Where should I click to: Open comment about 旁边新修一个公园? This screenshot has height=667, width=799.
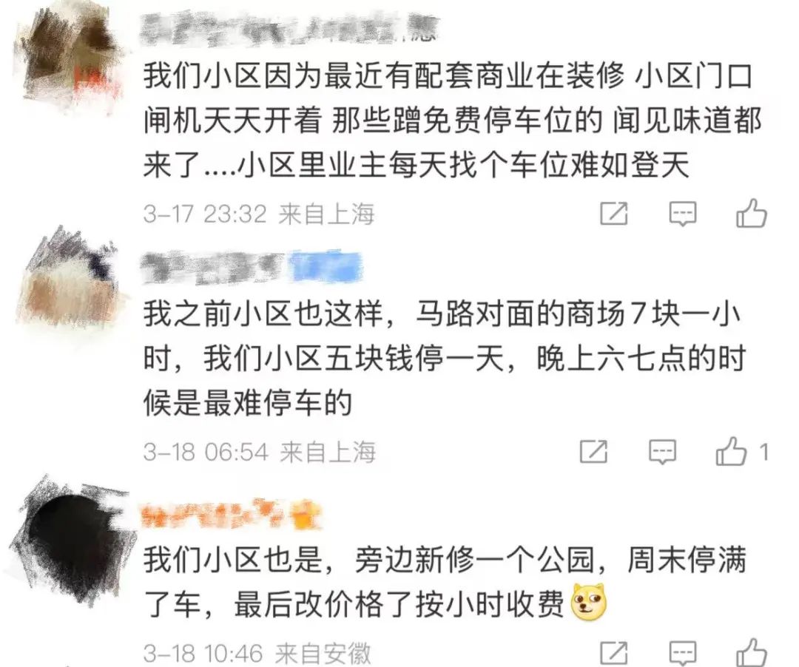pos(445,581)
